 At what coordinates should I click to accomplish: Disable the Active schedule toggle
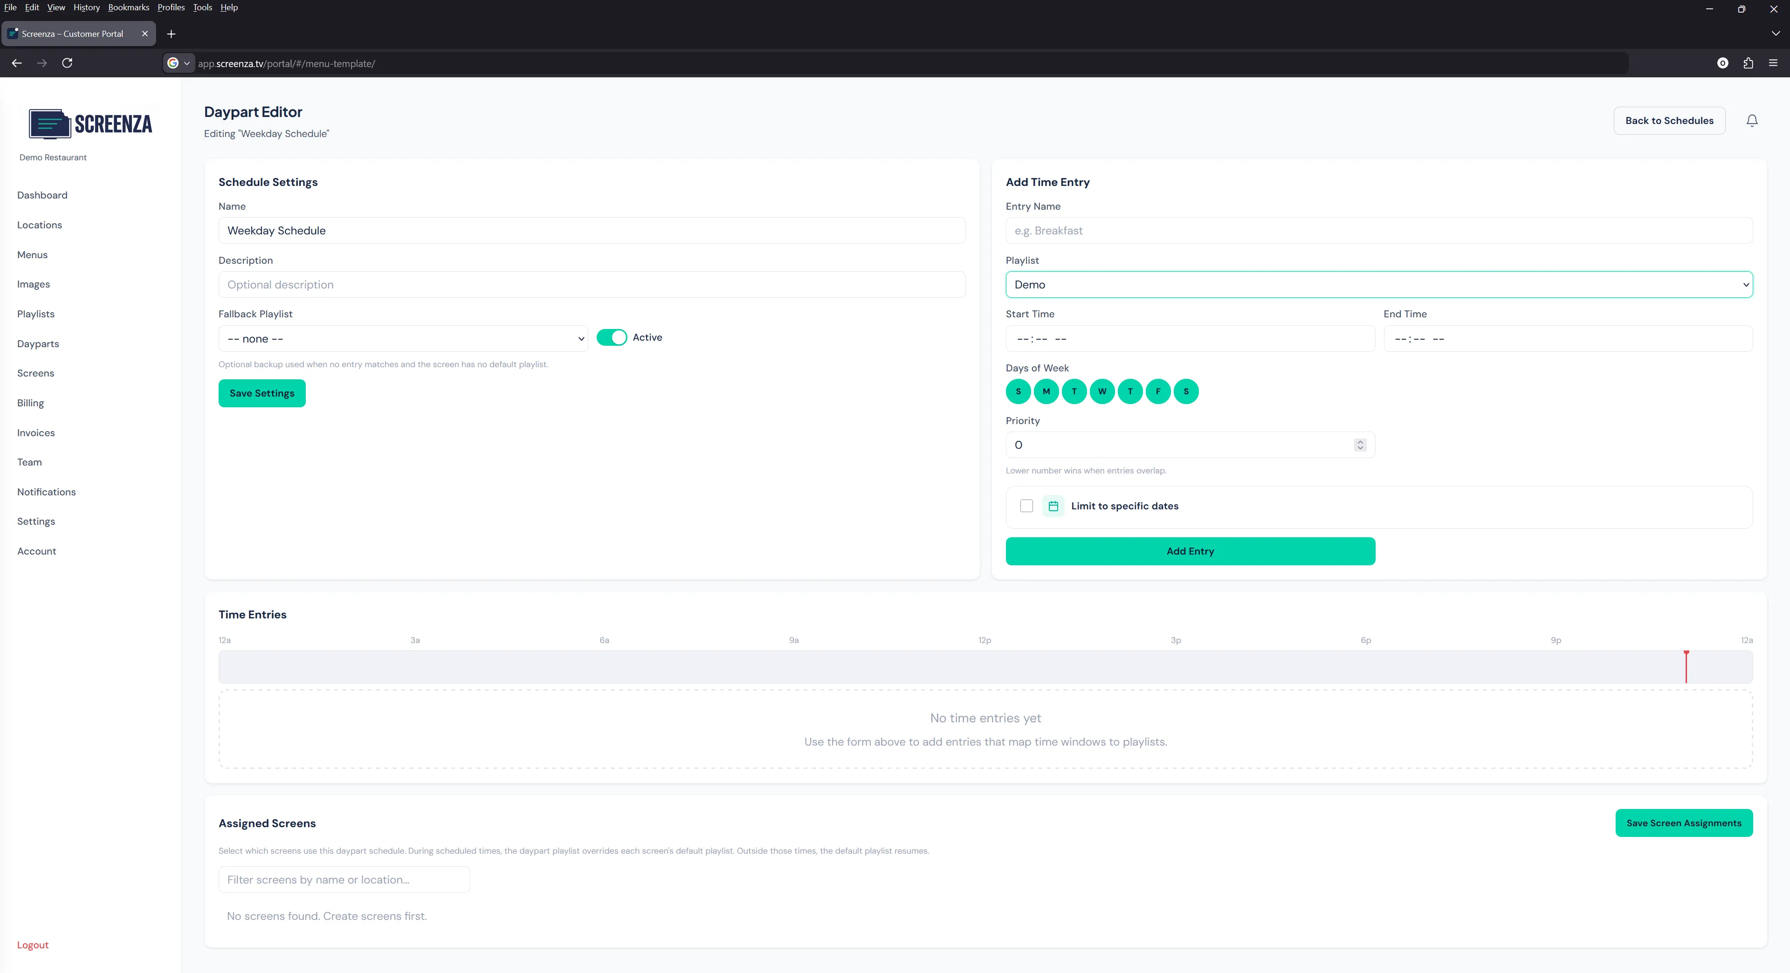612,338
